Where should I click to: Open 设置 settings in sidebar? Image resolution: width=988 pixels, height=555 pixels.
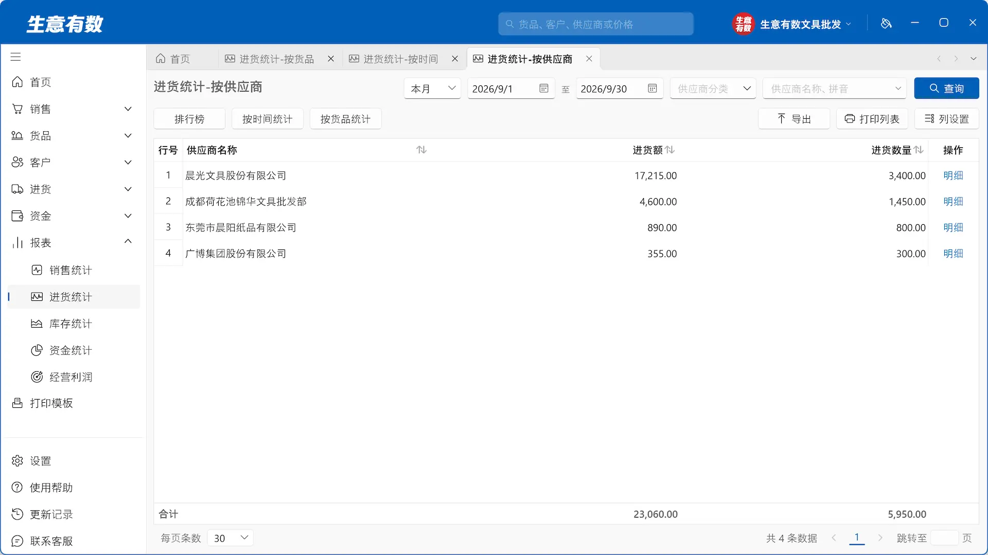(74, 461)
